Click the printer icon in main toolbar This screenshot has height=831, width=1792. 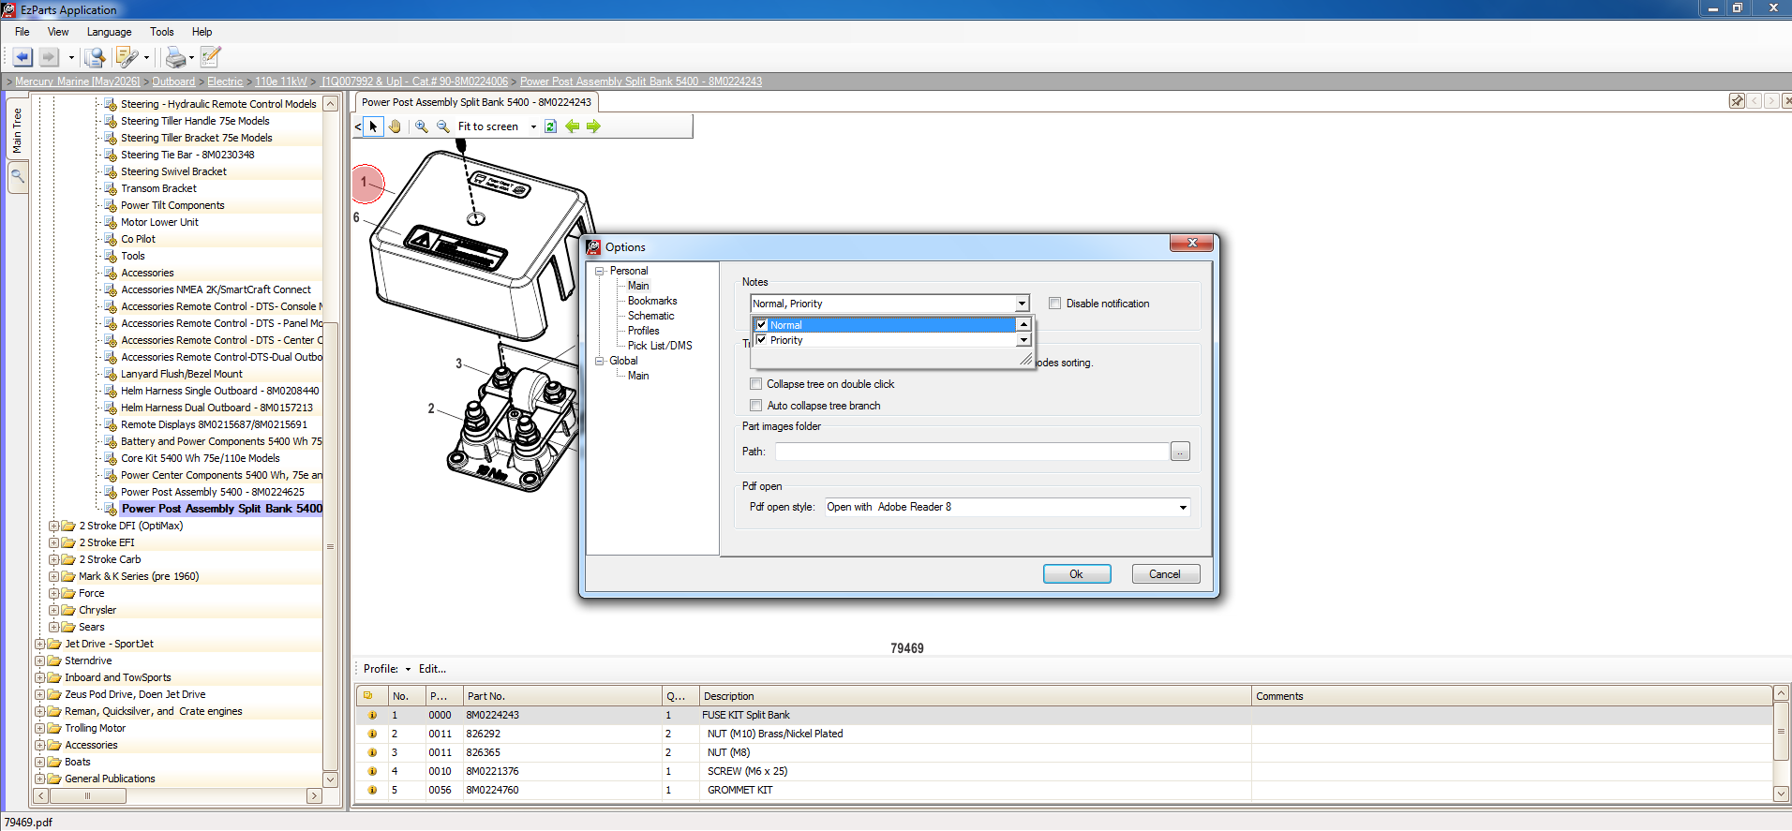click(175, 57)
